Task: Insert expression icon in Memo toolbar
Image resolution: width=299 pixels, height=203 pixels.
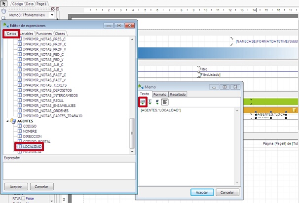Action: click(143, 102)
